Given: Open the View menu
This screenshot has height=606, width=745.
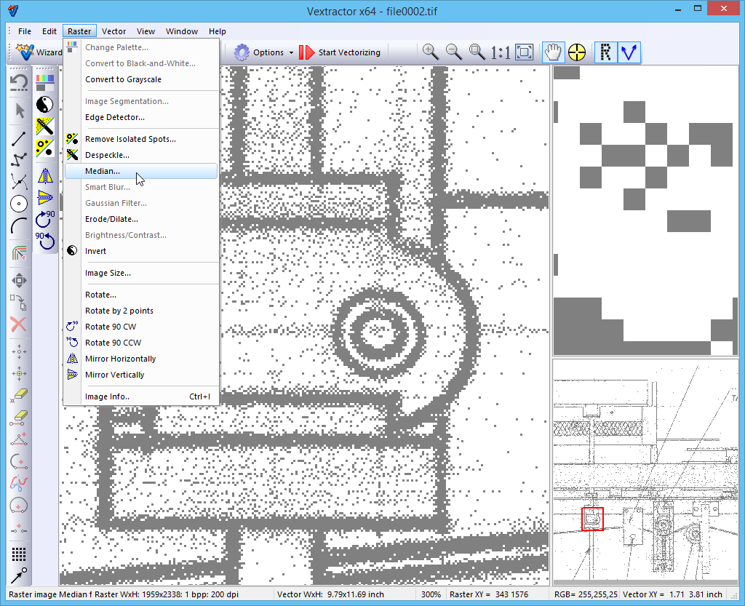Looking at the screenshot, I should (x=146, y=31).
